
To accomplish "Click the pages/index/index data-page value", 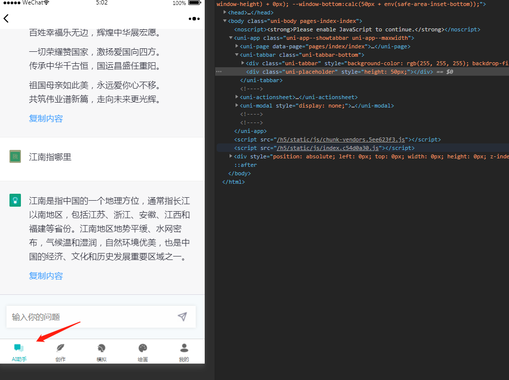I will tap(337, 46).
